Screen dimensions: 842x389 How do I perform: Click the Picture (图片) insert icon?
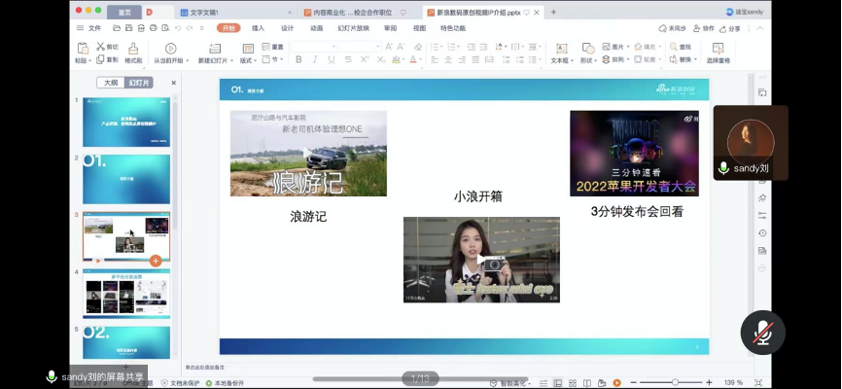606,47
